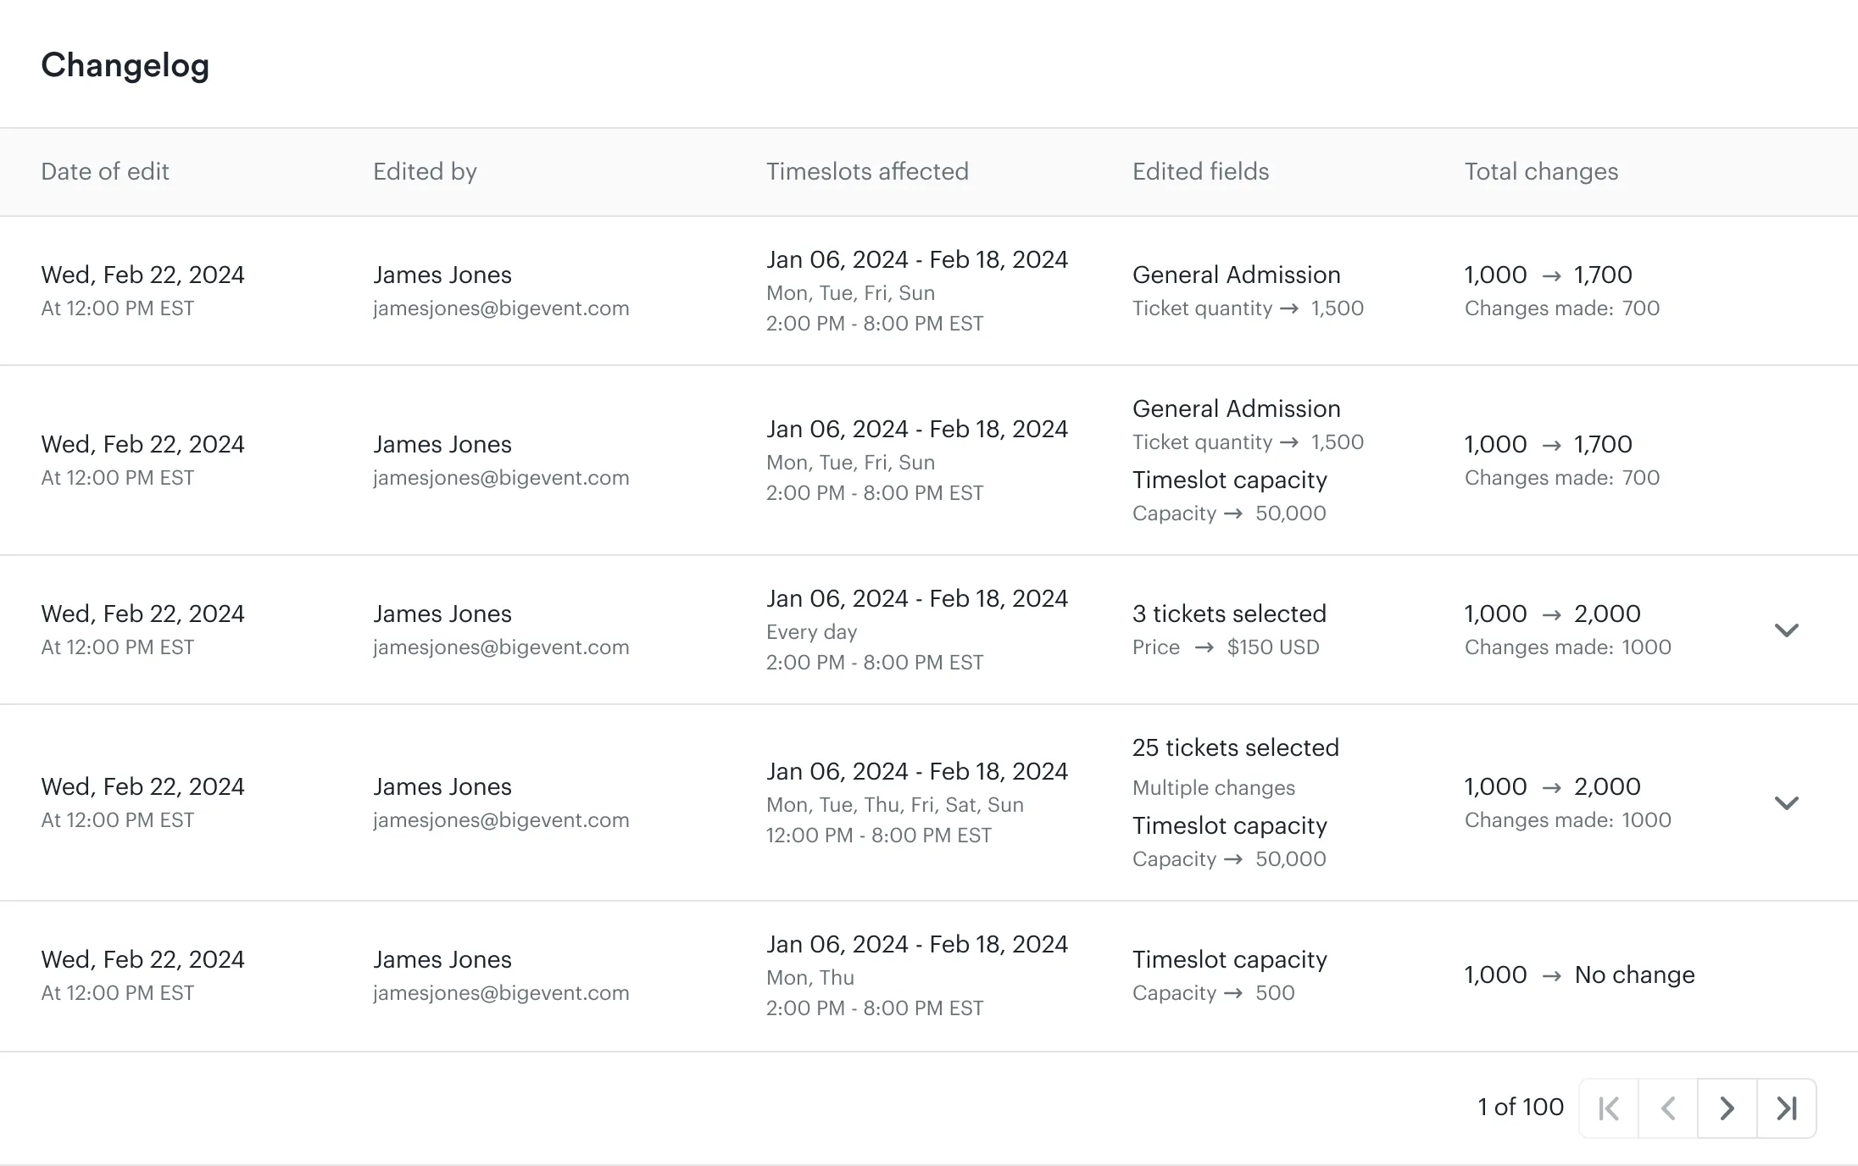The height and width of the screenshot is (1166, 1858).
Task: Click the Edited fields column header
Action: coord(1200,172)
